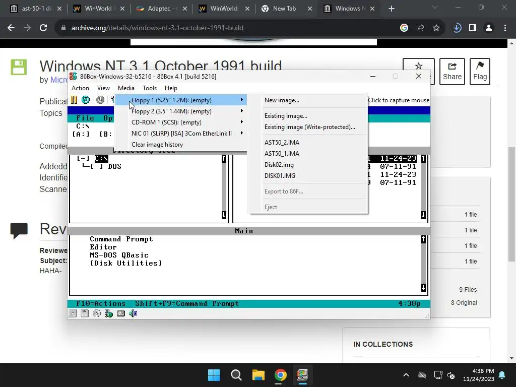The image size is (516, 387).
Task: Collapse the [-] C:\ directory tree node
Action: tap(83, 158)
